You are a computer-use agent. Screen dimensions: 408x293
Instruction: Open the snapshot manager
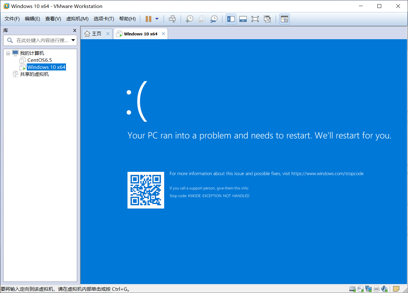(x=214, y=19)
